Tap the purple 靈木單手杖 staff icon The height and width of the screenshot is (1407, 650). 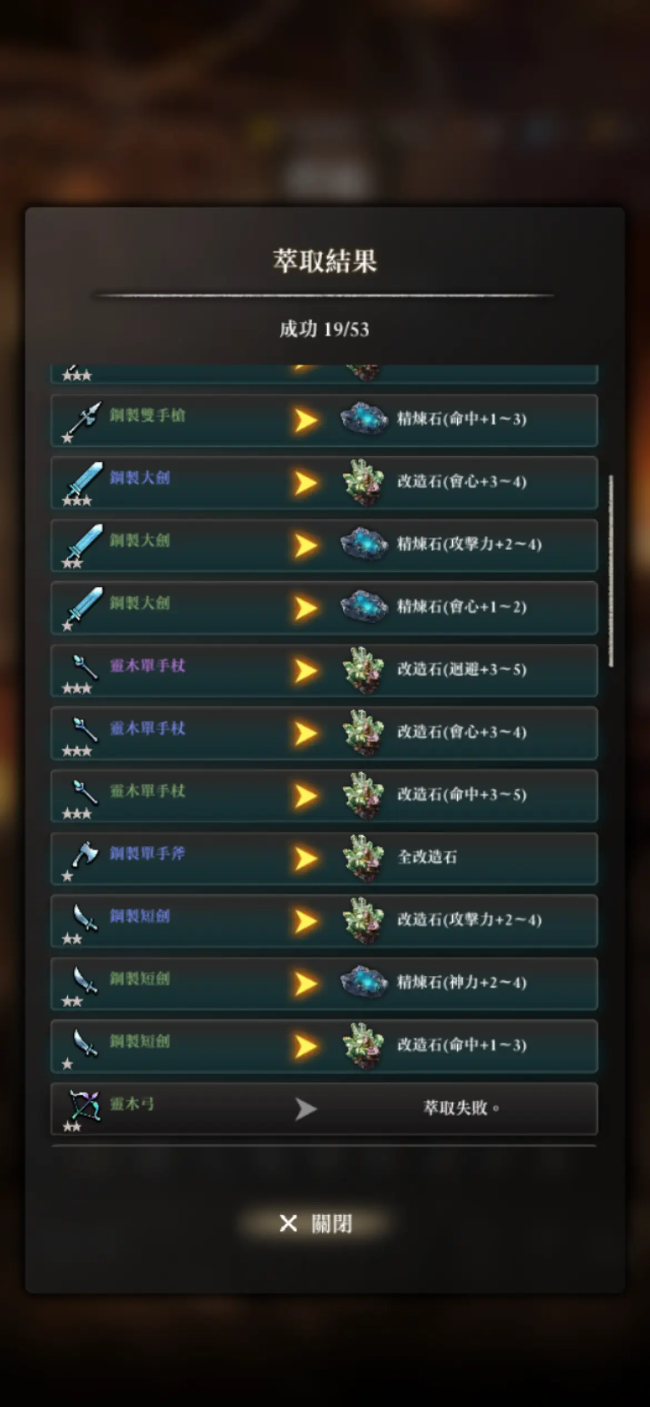pyautogui.click(x=84, y=668)
